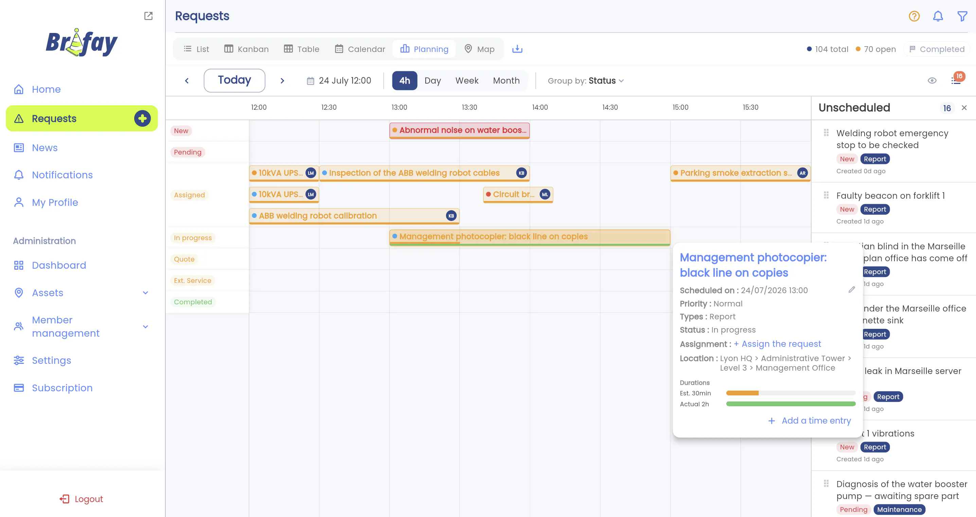Switch to the Map view
The width and height of the screenshot is (976, 517).
[x=480, y=49]
